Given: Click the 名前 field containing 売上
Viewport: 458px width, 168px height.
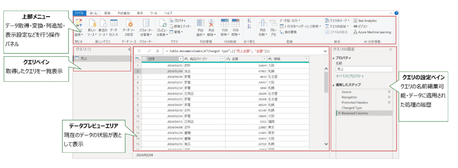Looking at the screenshot, I should point(364,69).
